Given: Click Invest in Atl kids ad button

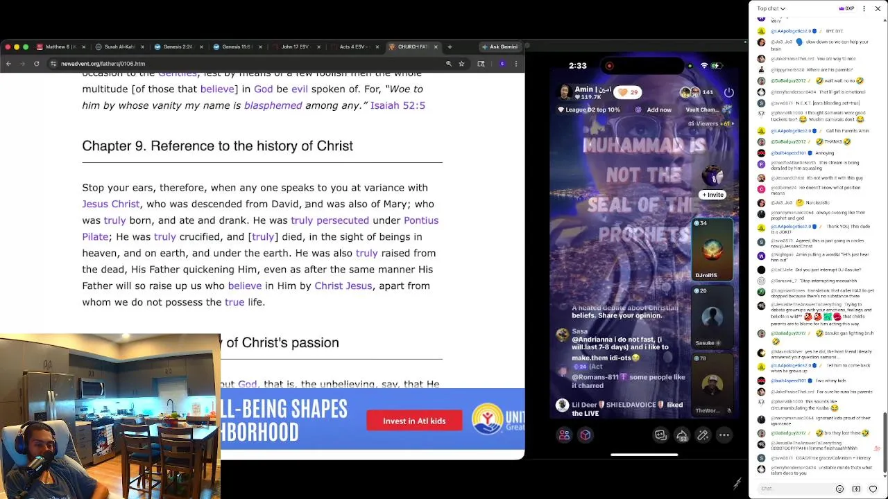Looking at the screenshot, I should 414,421.
